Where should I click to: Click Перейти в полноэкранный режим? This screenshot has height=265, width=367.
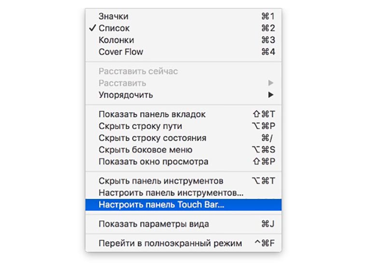click(170, 243)
